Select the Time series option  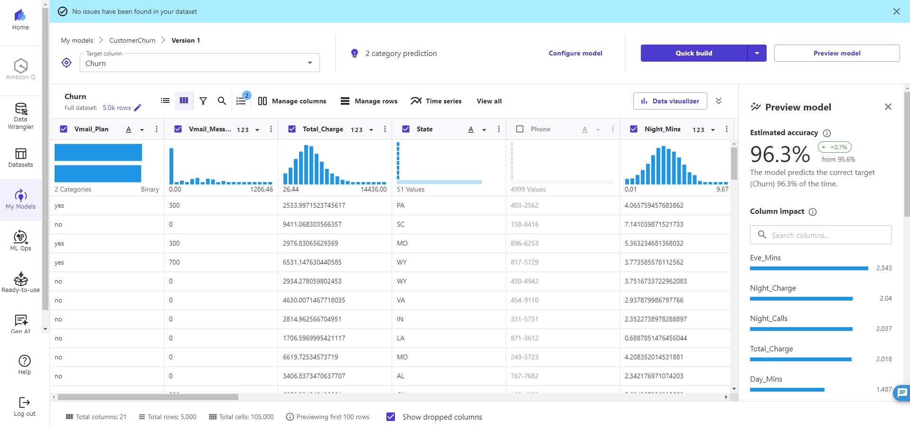(x=436, y=101)
